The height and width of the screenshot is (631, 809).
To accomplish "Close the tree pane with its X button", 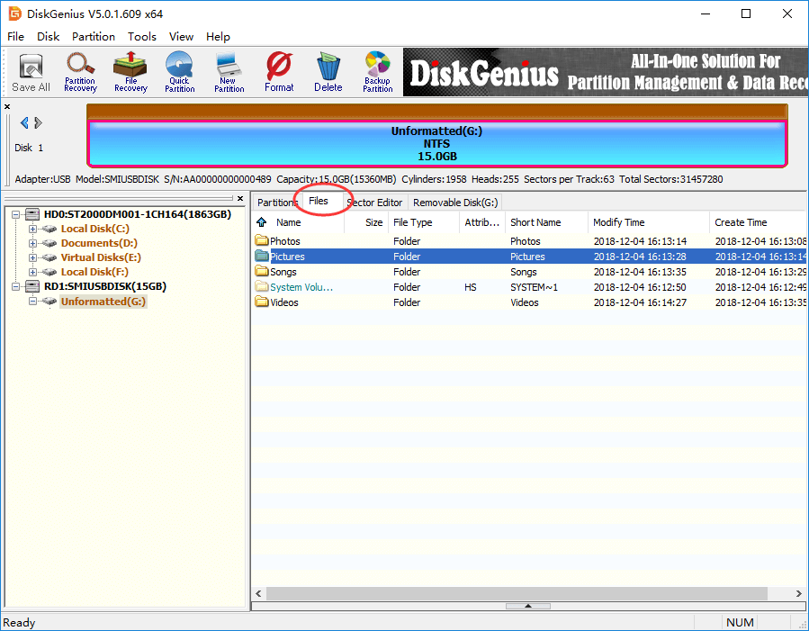I will tap(240, 198).
